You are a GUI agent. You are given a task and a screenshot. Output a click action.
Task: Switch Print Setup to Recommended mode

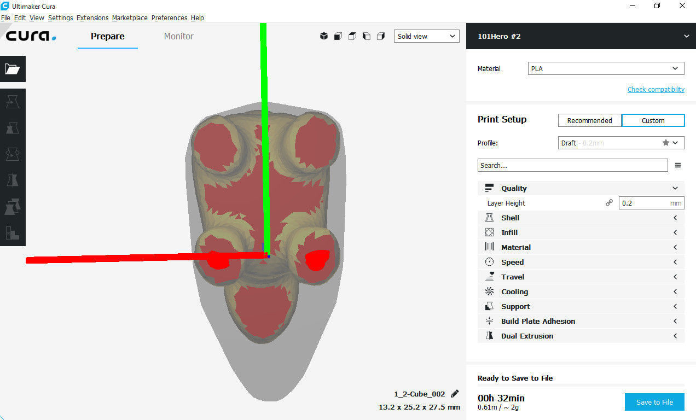pos(589,120)
